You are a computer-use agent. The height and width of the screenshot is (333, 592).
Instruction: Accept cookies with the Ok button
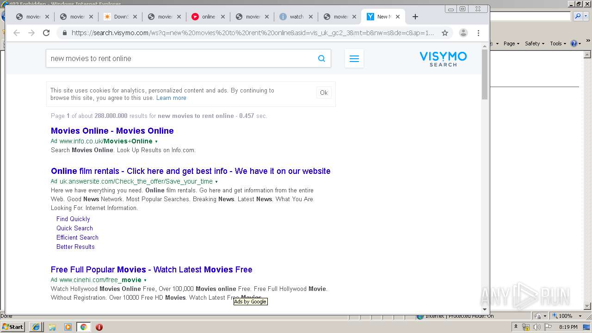point(324,92)
